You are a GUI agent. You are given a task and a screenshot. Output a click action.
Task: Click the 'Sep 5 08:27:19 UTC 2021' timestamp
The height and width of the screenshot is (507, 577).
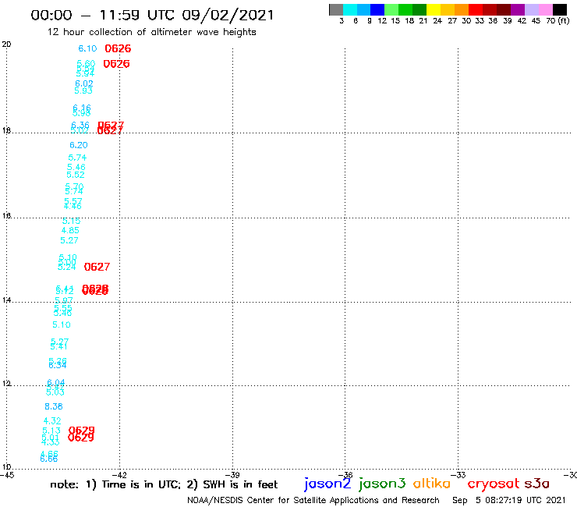coord(509,500)
